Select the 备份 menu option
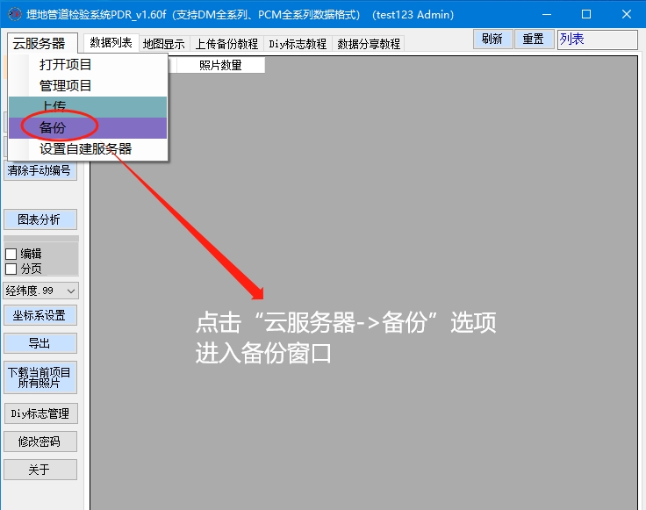646x510 pixels. pyautogui.click(x=53, y=128)
